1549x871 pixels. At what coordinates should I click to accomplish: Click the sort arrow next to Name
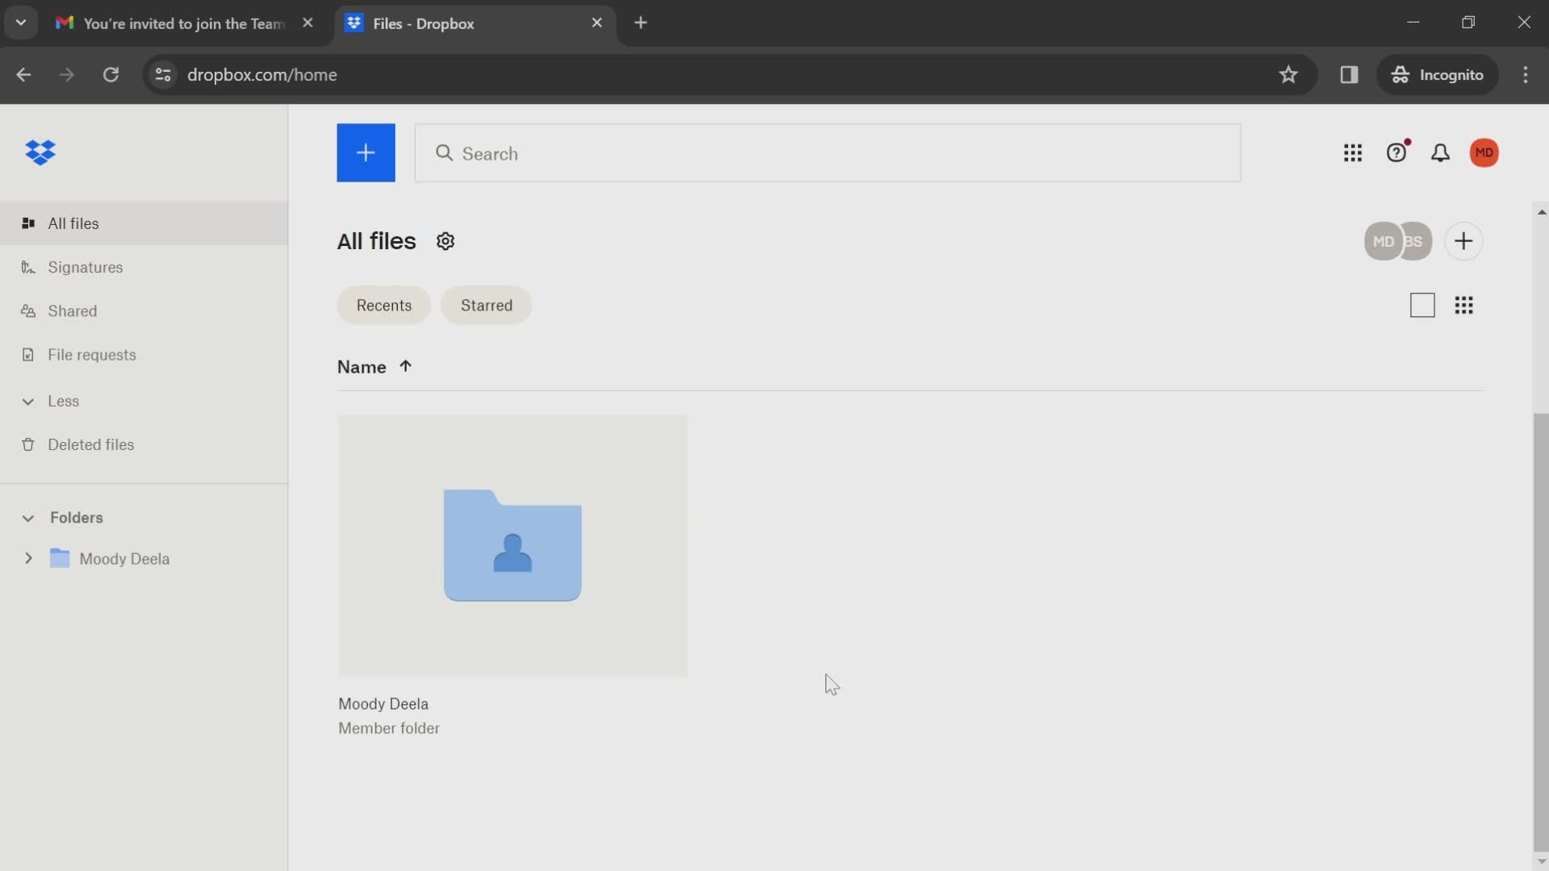(x=405, y=366)
